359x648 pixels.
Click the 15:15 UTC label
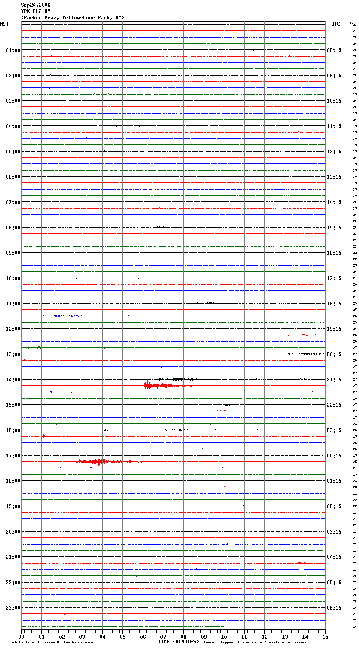[334, 228]
